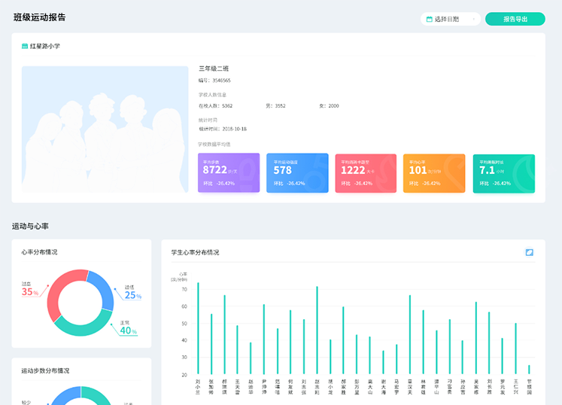The image size is (562, 405).
Task: Click the class group silhouette image
Action: pyautogui.click(x=105, y=129)
